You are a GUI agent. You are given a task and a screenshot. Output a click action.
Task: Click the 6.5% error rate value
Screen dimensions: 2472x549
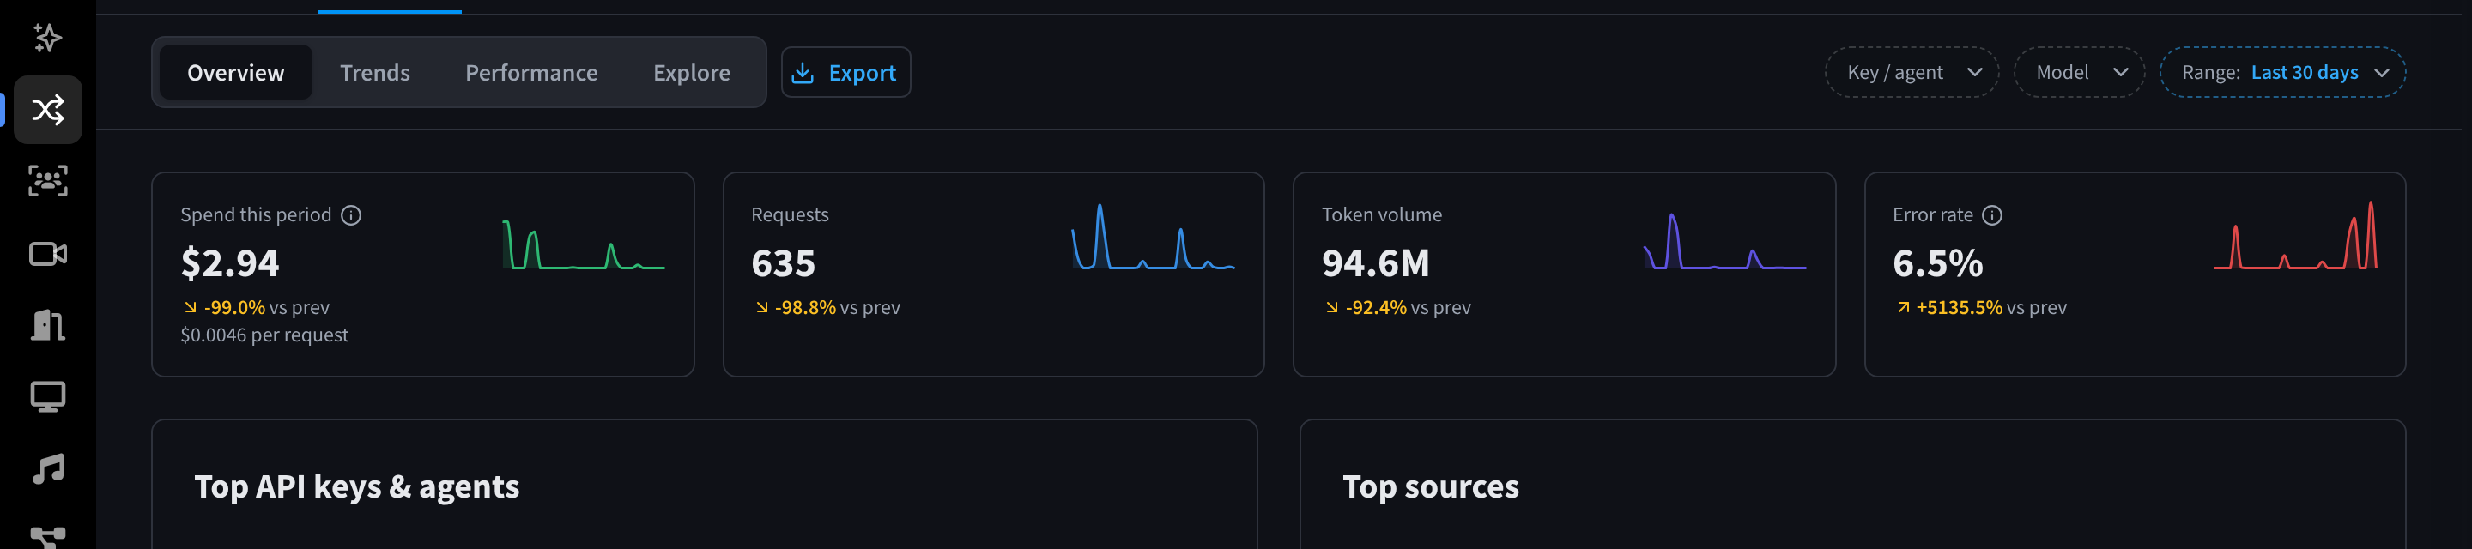1937,263
